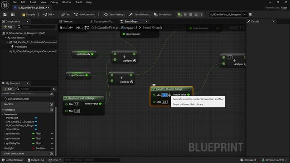Click Light Variation node output pin
This screenshot has width=290, height=163.
click(x=87, y=75)
